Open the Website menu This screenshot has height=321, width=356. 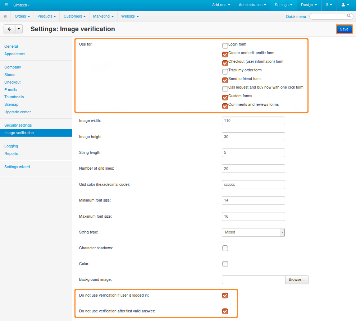click(130, 16)
